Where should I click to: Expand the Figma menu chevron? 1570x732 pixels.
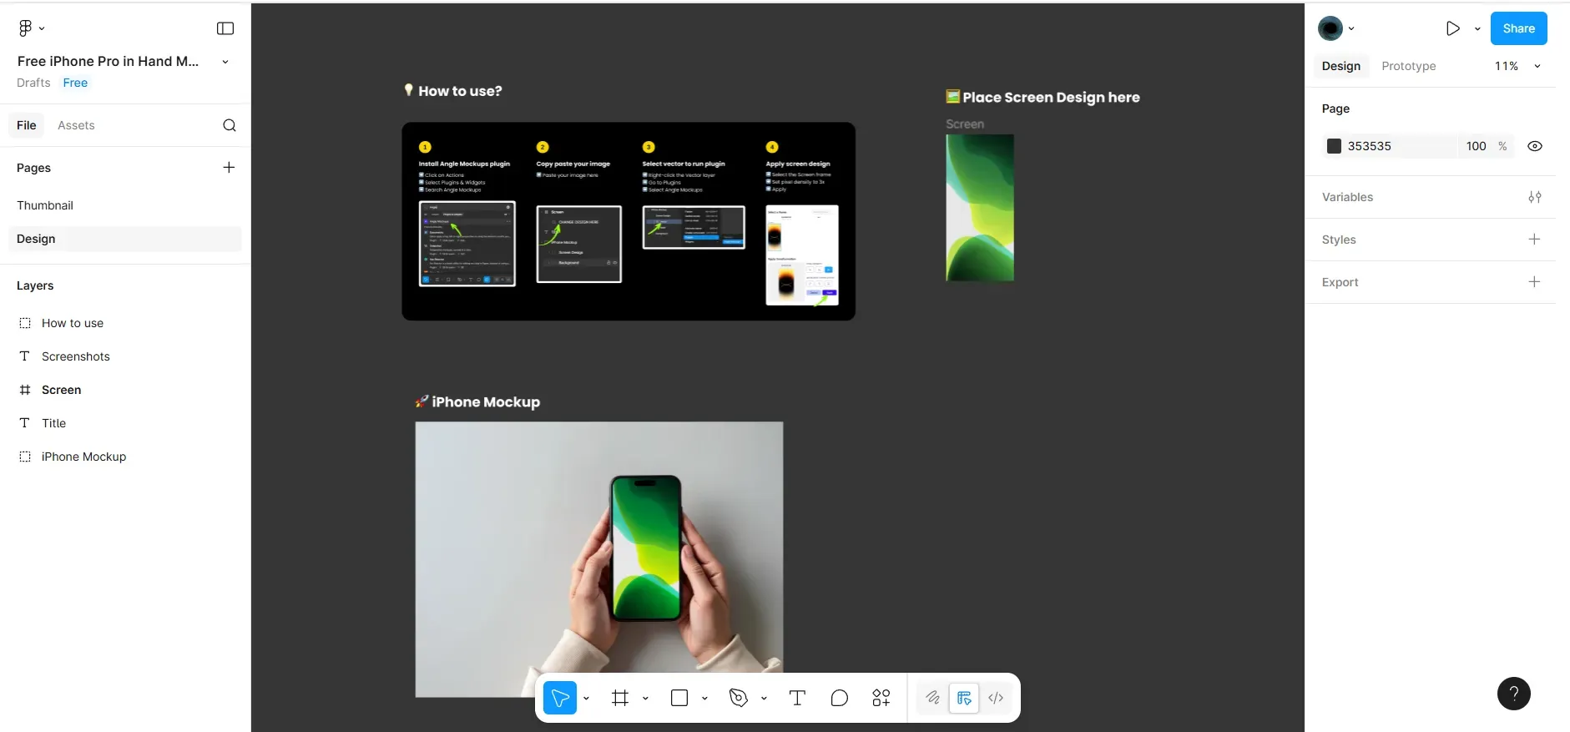tap(42, 28)
